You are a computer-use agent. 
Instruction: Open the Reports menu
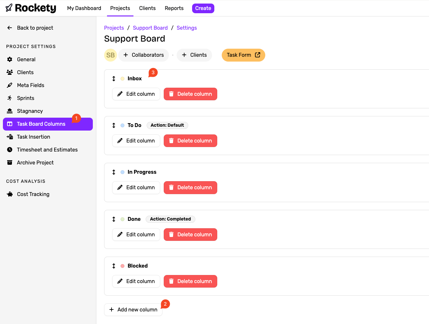tap(174, 8)
